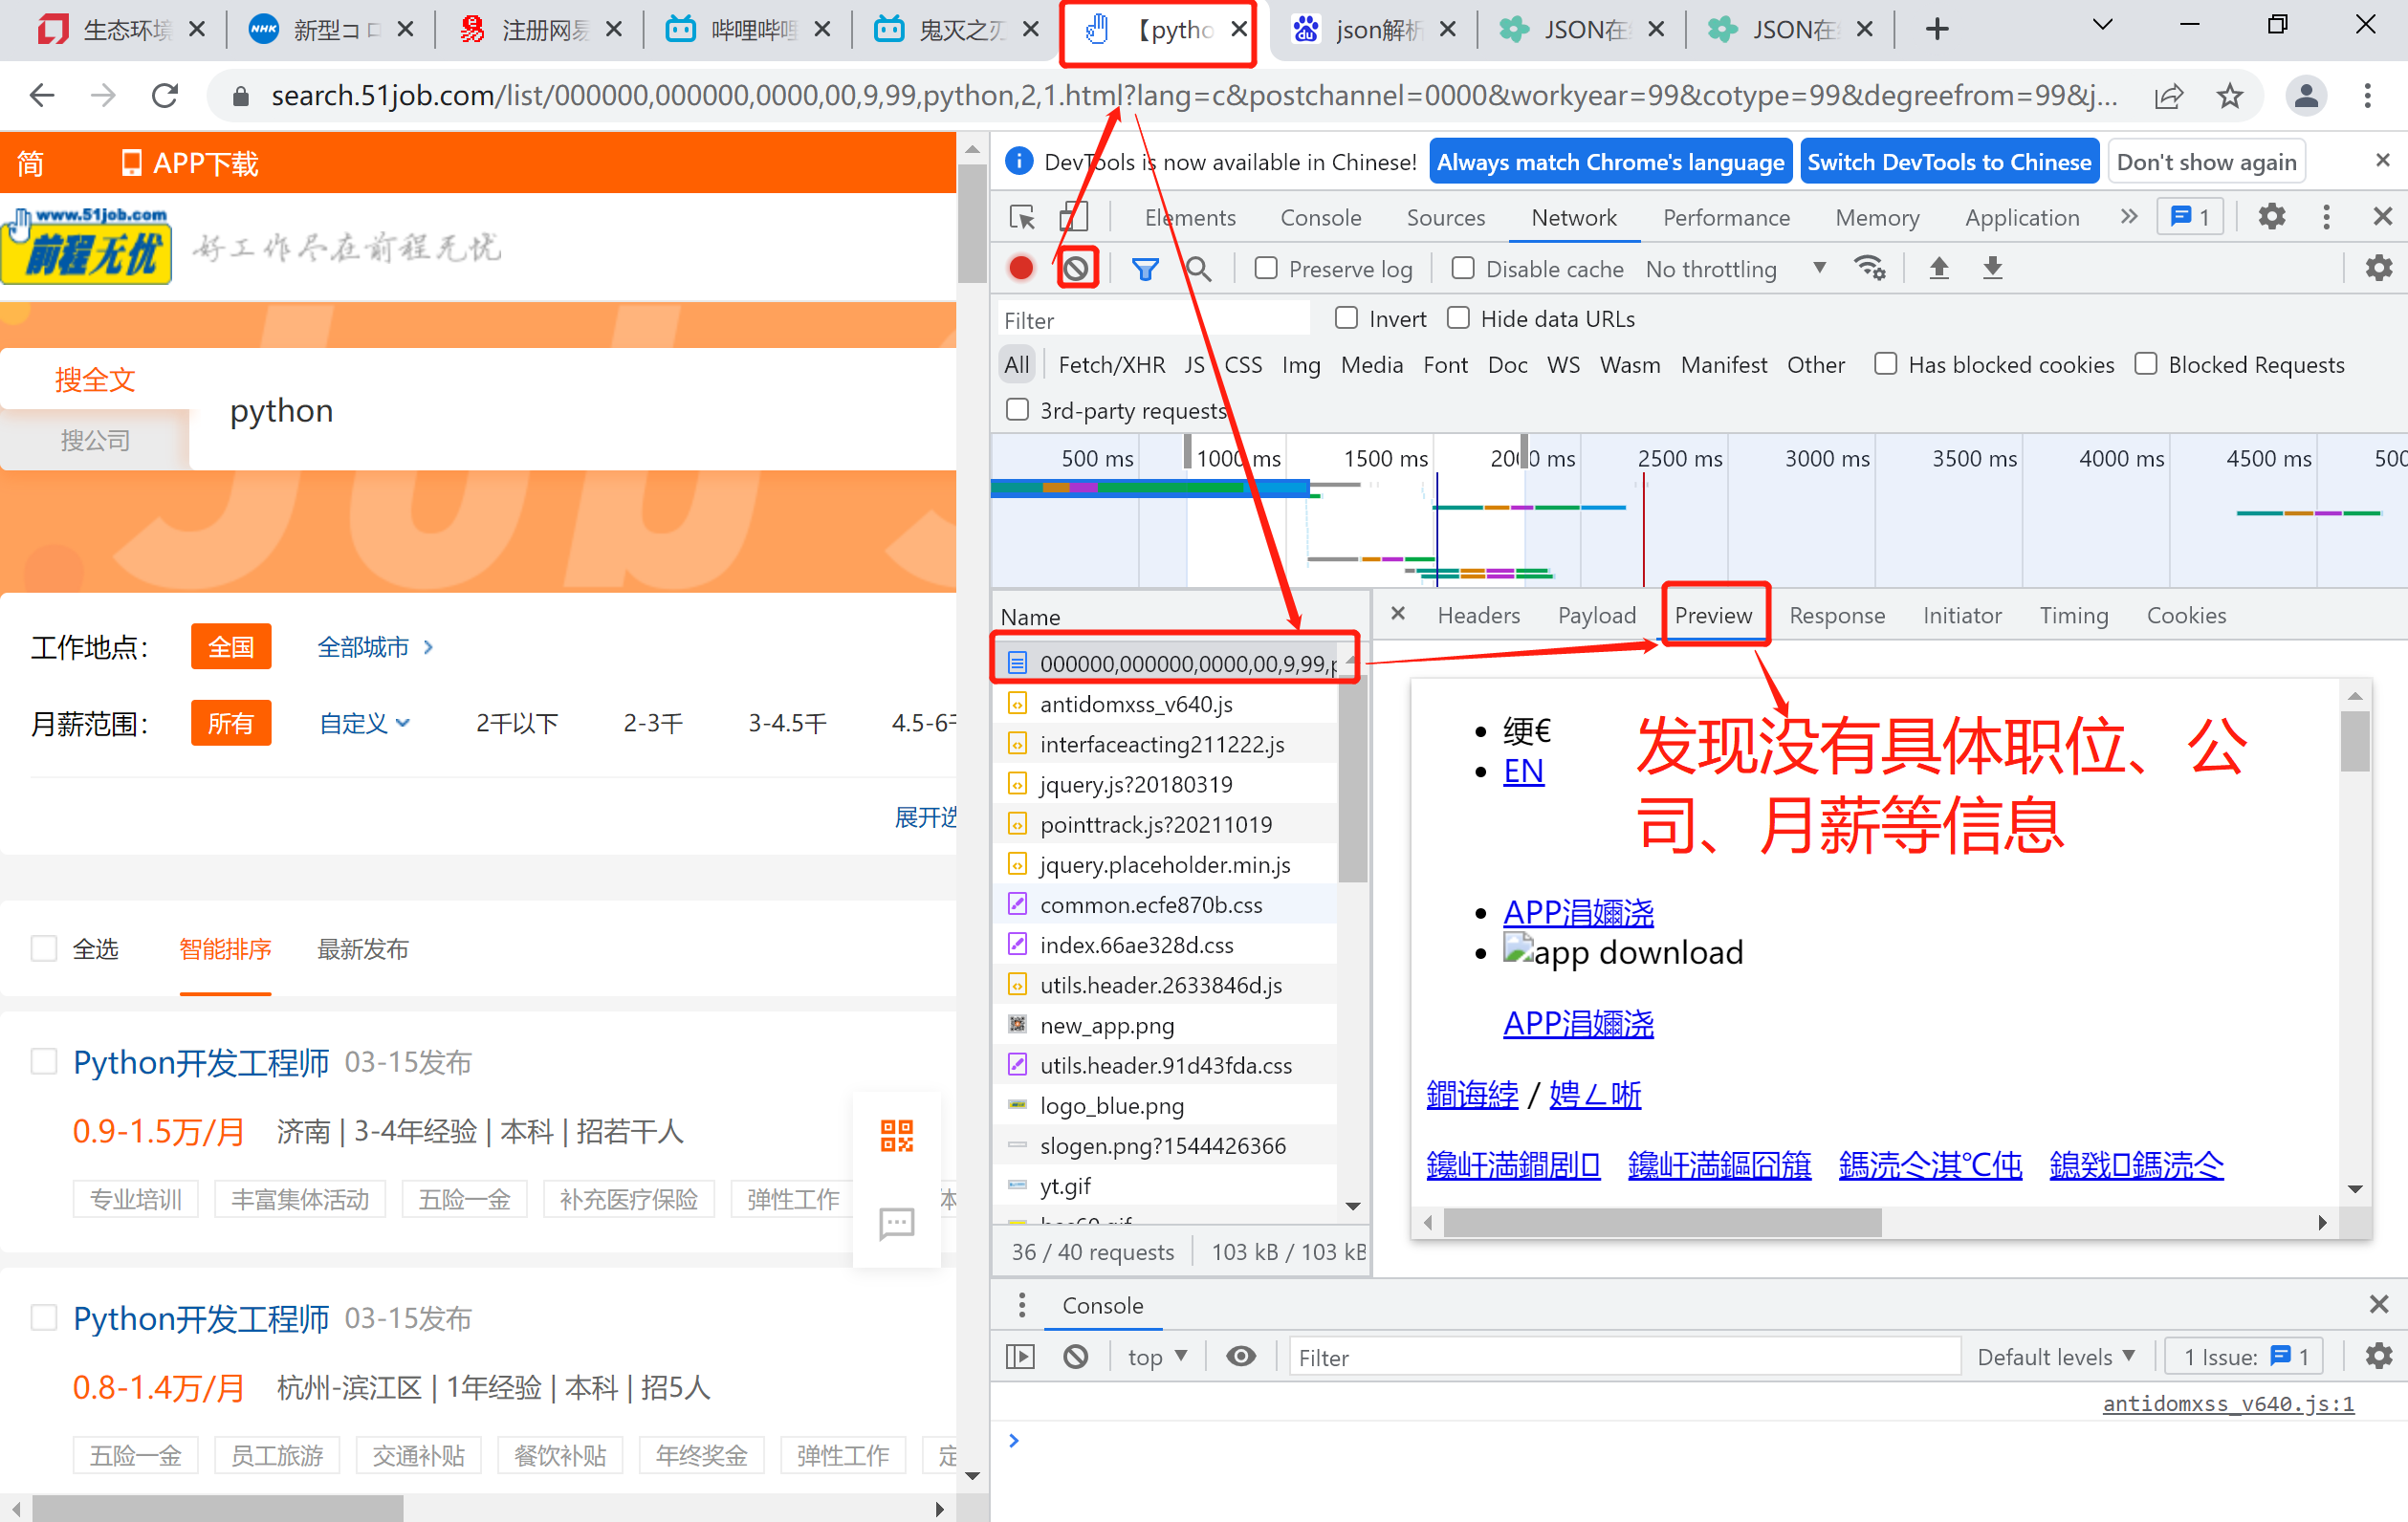Screen dimensions: 2408x1522
Task: Open the No throttling dropdown
Action: (x=1737, y=268)
